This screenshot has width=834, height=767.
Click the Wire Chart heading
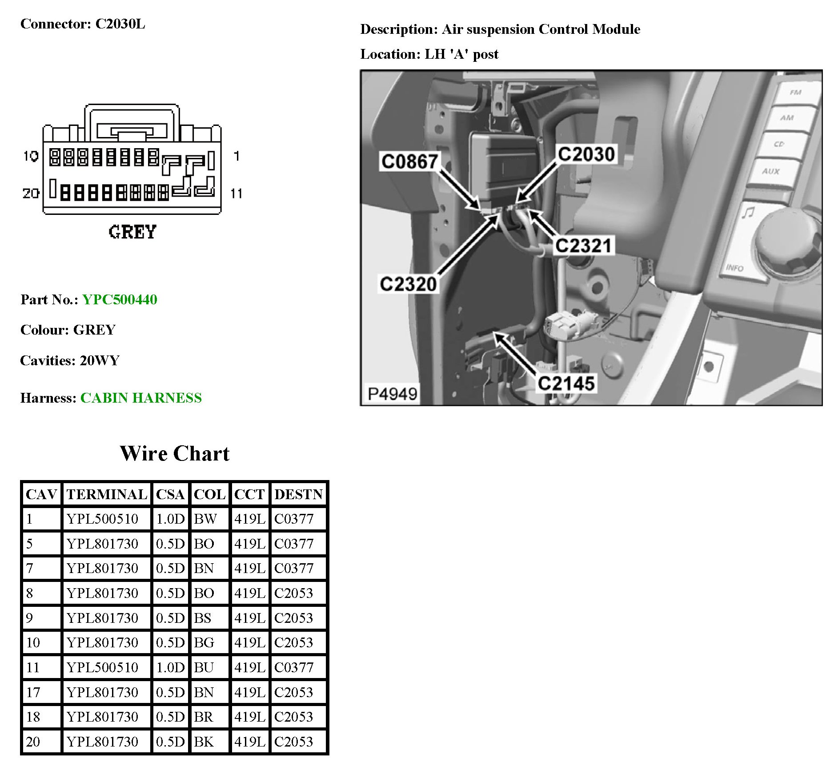pos(175,453)
